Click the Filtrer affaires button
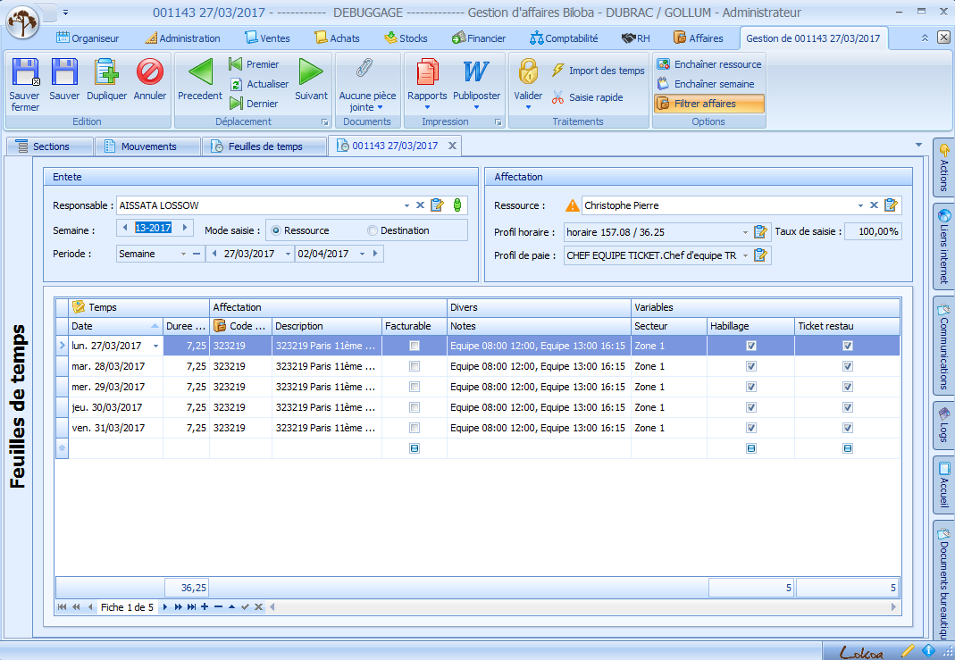The height and width of the screenshot is (660, 955). click(x=708, y=104)
